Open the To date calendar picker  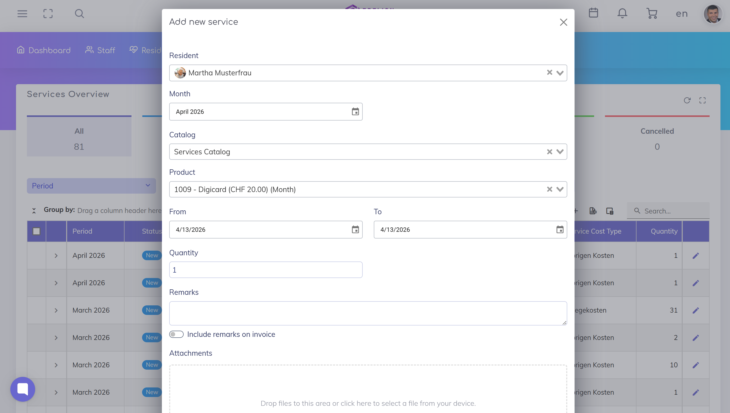(560, 229)
